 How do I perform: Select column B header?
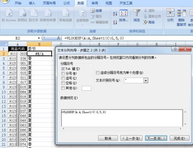coord(40,44)
